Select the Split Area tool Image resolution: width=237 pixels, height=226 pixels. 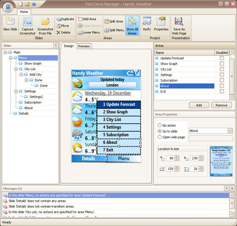[114, 22]
